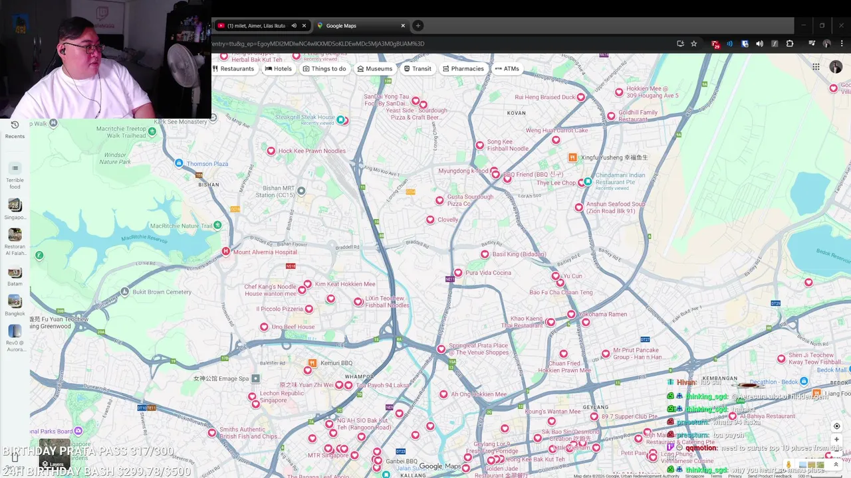Click the Springleaf Prata Place label

point(479,349)
